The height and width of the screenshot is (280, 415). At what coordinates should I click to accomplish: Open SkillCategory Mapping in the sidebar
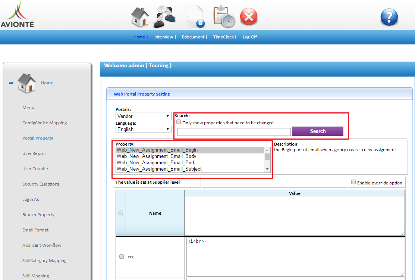pos(44,261)
